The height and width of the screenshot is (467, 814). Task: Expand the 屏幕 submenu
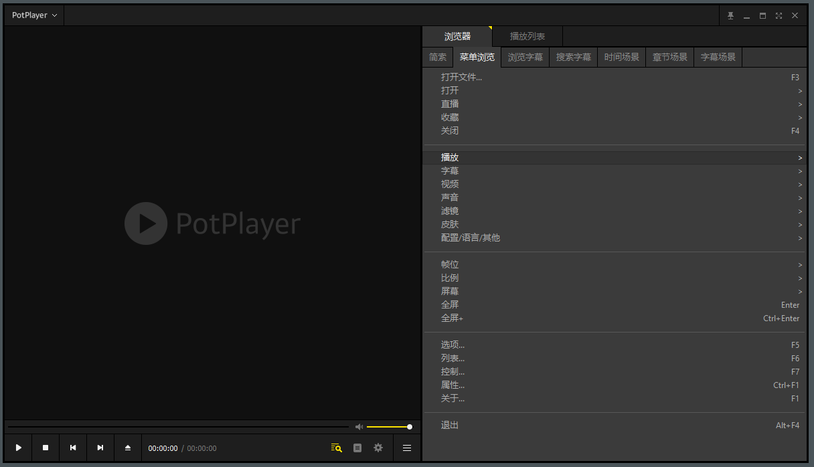614,292
